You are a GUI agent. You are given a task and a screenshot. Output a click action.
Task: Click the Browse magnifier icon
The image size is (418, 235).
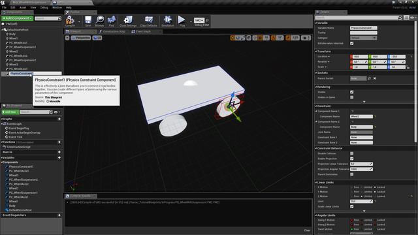click(99, 21)
